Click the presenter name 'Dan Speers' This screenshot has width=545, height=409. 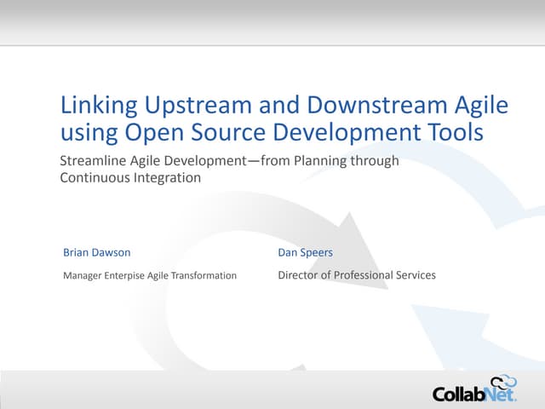point(305,252)
